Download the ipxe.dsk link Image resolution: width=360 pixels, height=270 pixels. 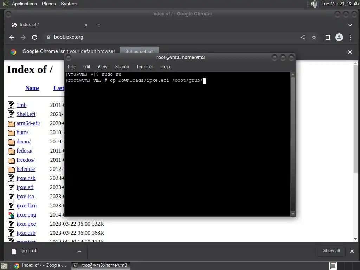[26, 178]
